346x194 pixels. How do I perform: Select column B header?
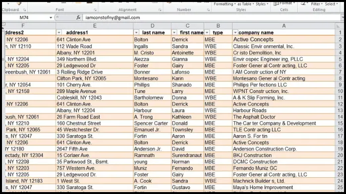(x=218, y=26)
